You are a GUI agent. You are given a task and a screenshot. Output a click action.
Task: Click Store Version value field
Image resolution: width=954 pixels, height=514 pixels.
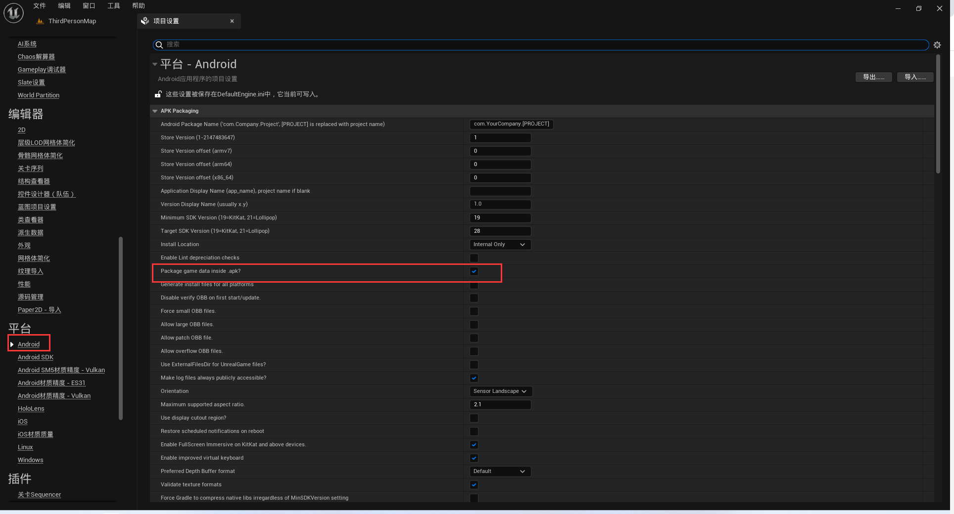pyautogui.click(x=500, y=138)
